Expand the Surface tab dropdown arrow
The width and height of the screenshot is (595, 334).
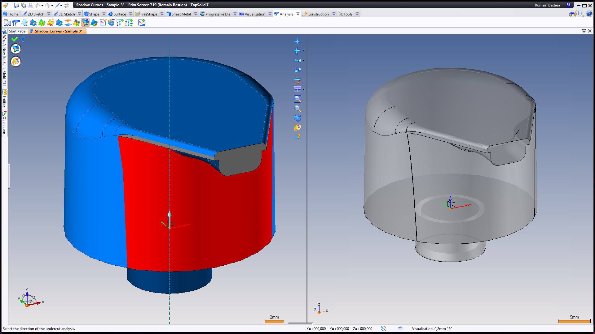tap(130, 14)
